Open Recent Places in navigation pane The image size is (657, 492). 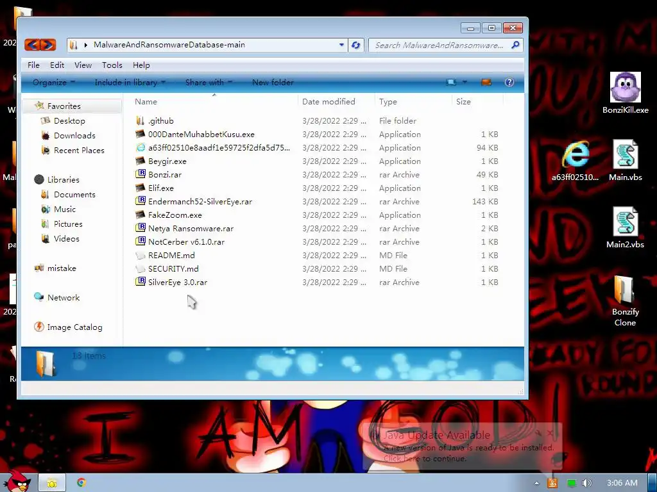coord(79,150)
